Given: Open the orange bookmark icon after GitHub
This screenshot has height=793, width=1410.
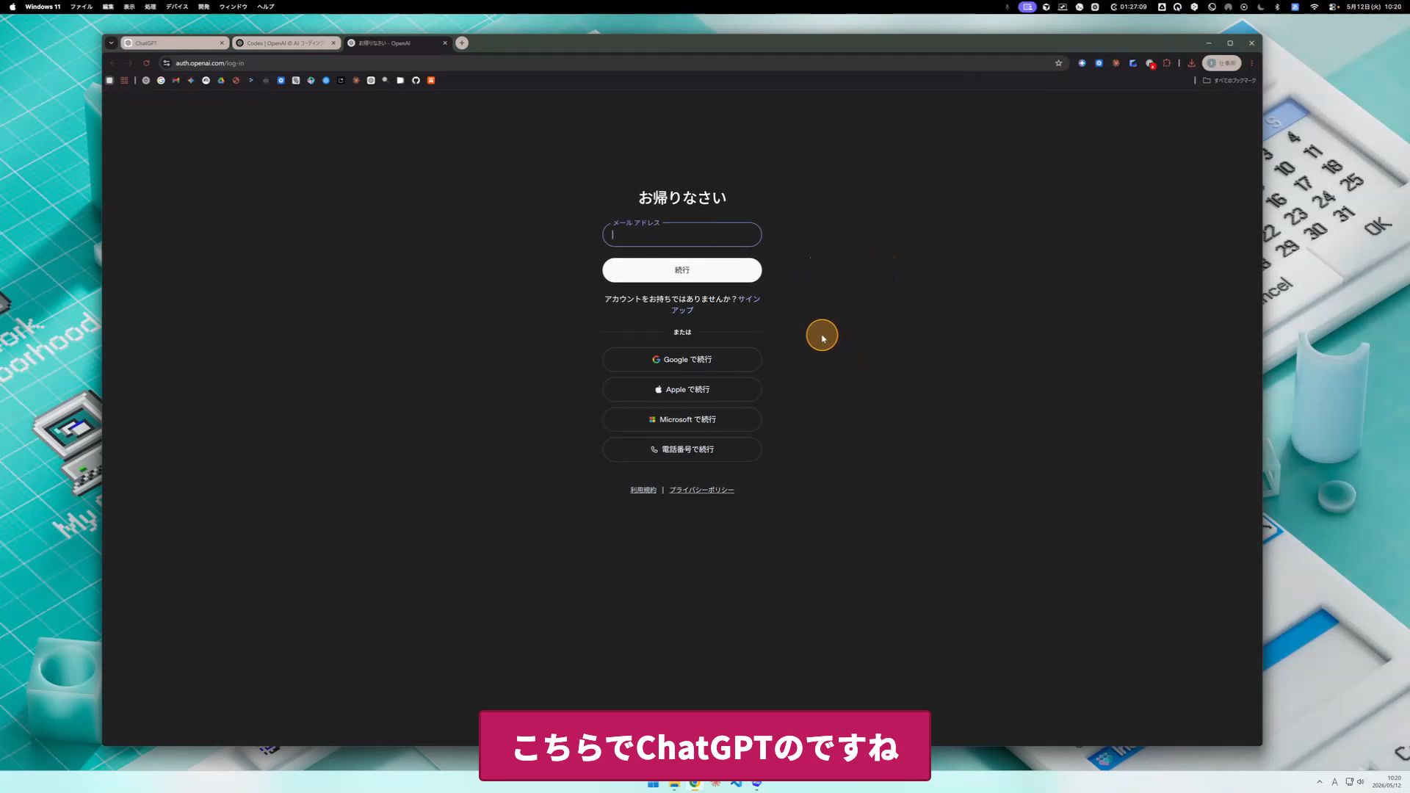Looking at the screenshot, I should (x=431, y=81).
